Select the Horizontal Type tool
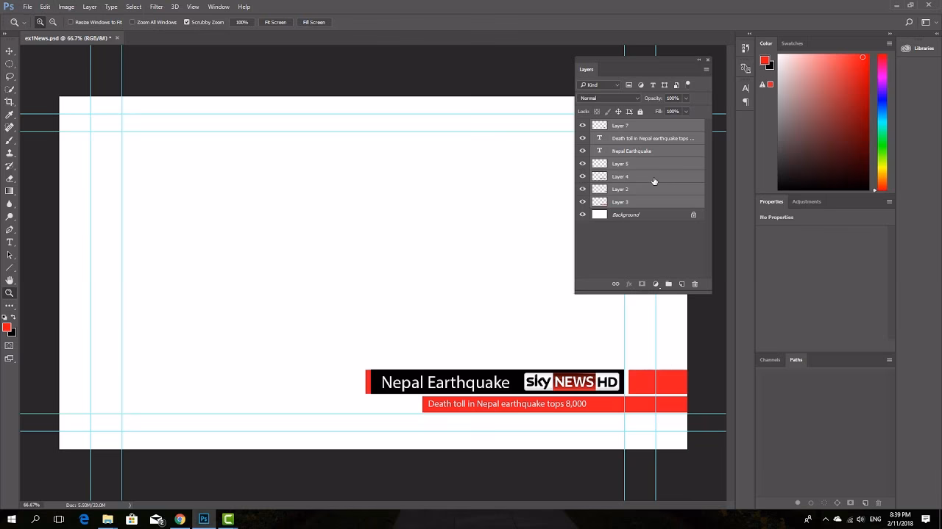 (10, 242)
